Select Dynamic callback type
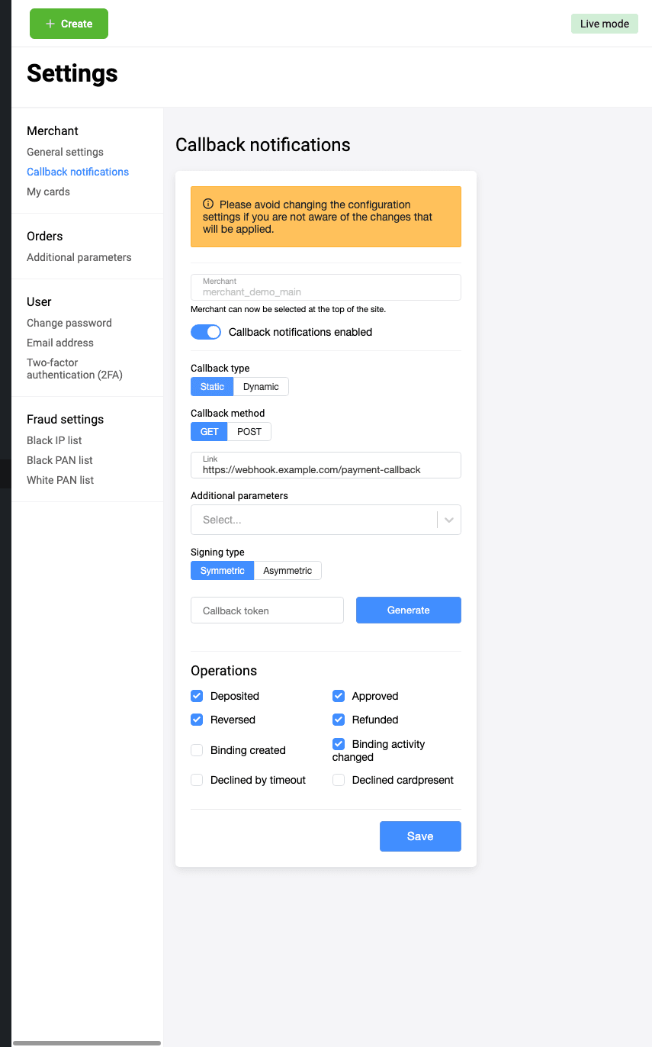The image size is (652, 1047). click(x=261, y=387)
